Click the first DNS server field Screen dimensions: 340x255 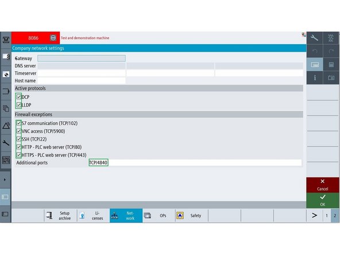(x=82, y=65)
